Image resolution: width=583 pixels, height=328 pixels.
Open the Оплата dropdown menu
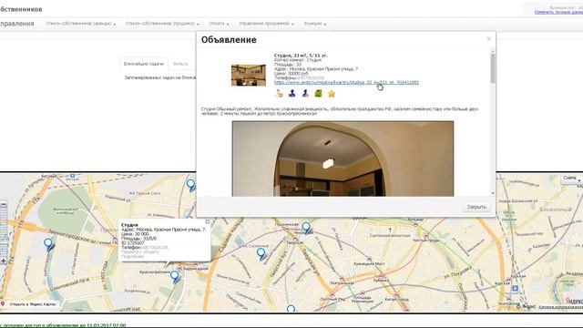pos(219,24)
